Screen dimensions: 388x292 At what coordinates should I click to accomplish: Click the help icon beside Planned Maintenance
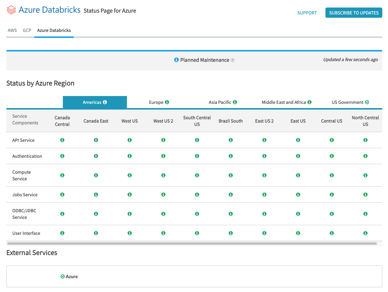(232, 60)
